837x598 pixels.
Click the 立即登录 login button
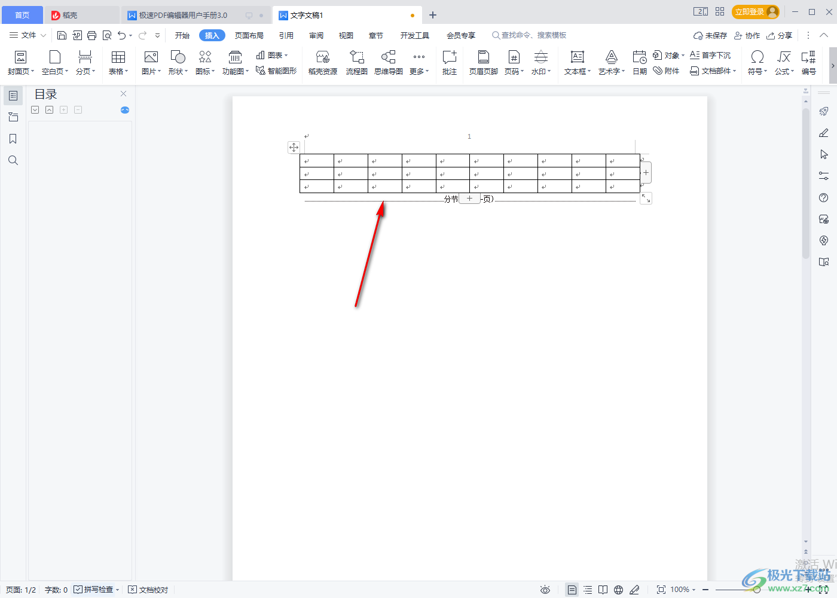756,12
